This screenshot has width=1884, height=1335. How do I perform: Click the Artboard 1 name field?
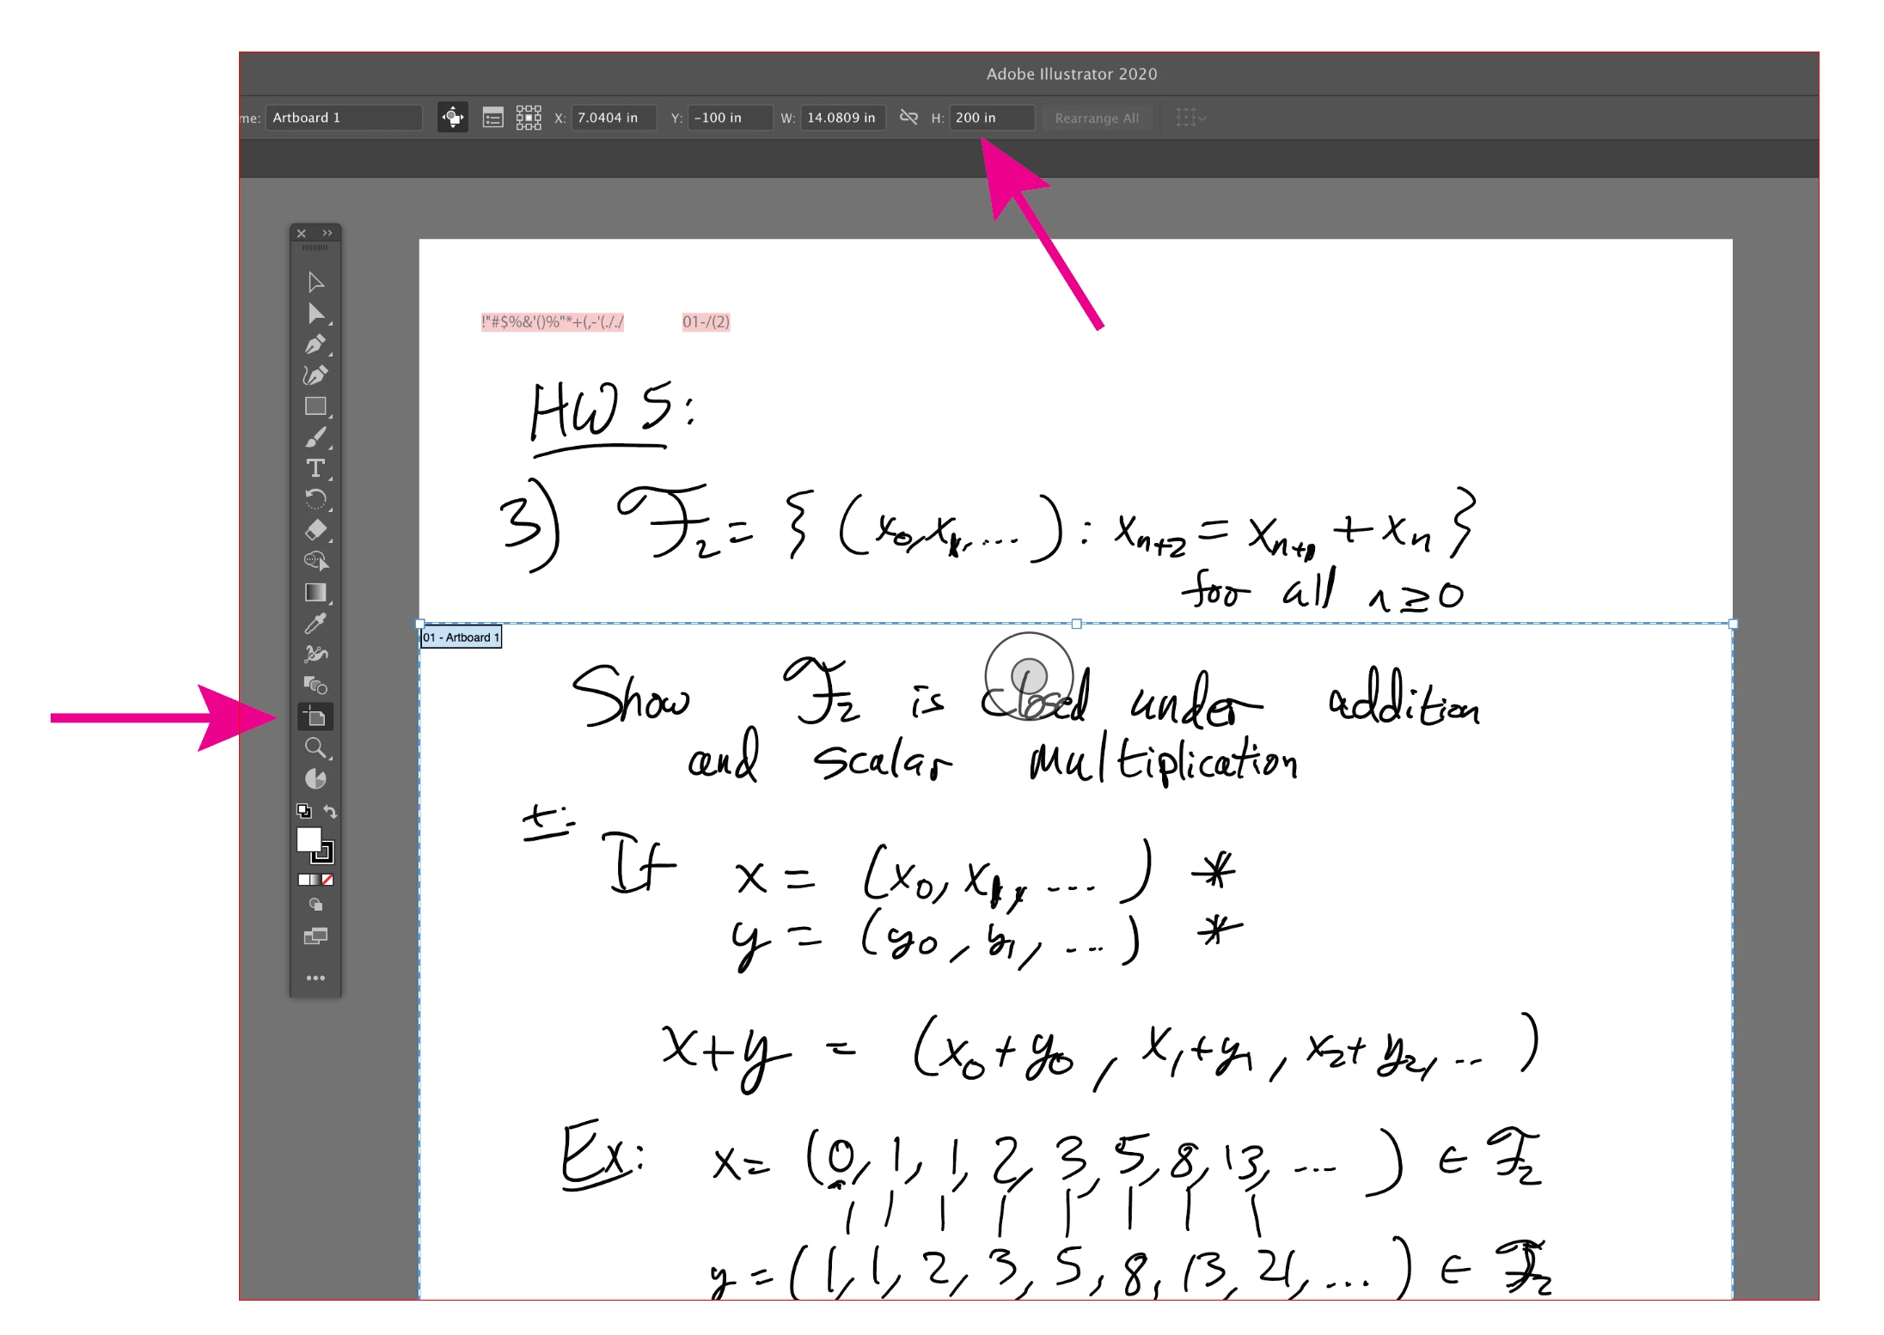pyautogui.click(x=344, y=118)
